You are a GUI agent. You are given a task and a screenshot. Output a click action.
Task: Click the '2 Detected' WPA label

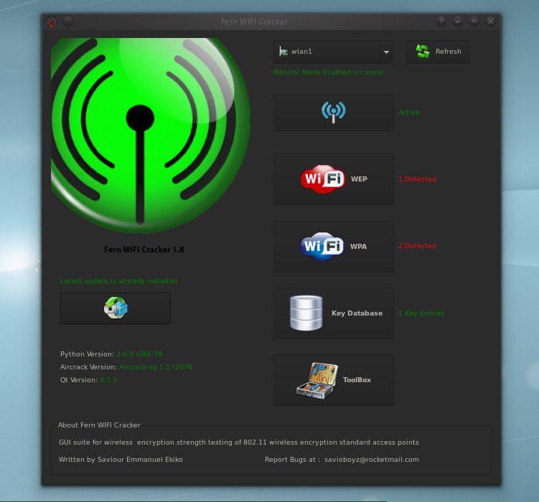tap(417, 246)
